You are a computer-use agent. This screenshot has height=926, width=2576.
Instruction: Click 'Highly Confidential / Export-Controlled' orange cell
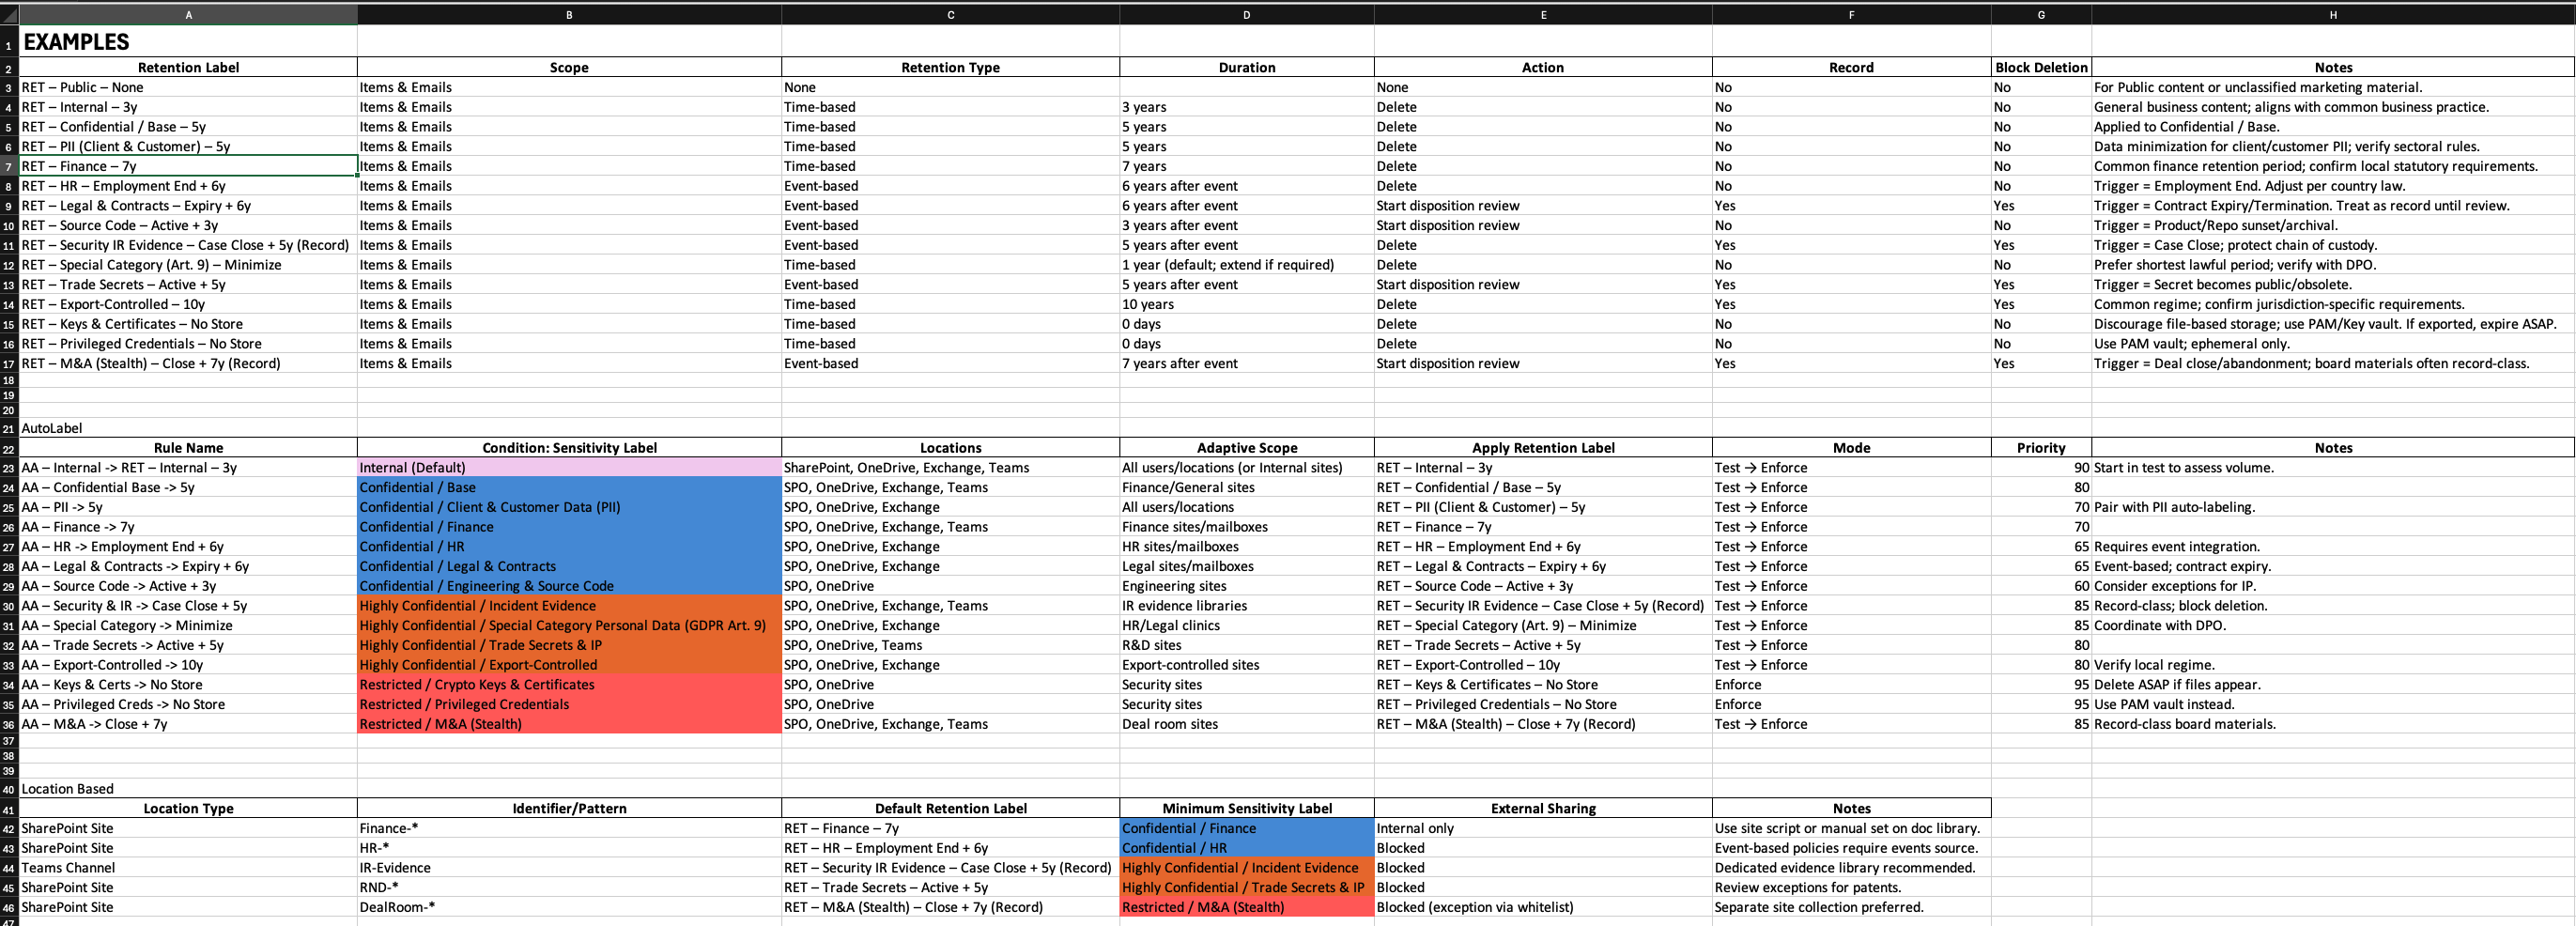click(x=569, y=665)
